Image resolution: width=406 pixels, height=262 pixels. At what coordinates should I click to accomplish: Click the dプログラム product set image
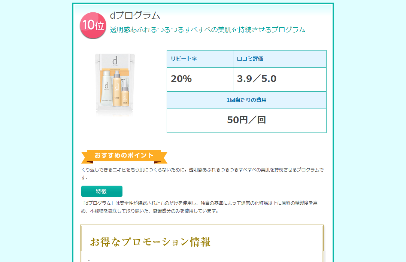point(115,85)
